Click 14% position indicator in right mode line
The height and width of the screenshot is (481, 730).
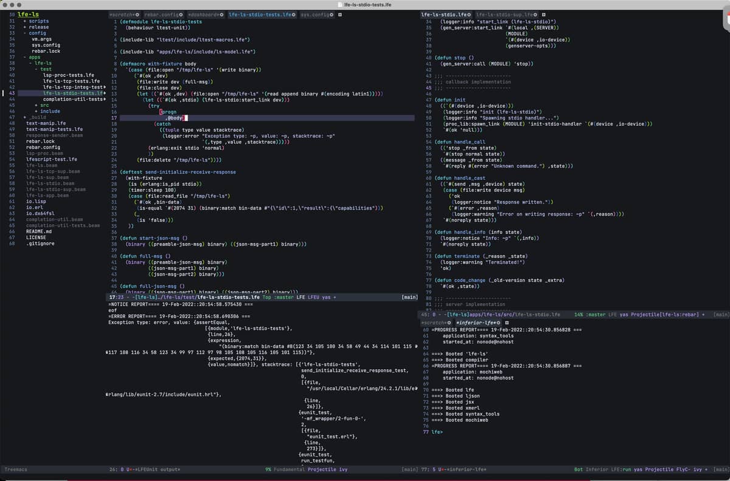[x=579, y=315]
